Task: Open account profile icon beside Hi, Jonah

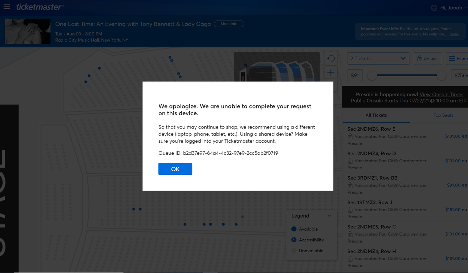Action: (x=434, y=8)
